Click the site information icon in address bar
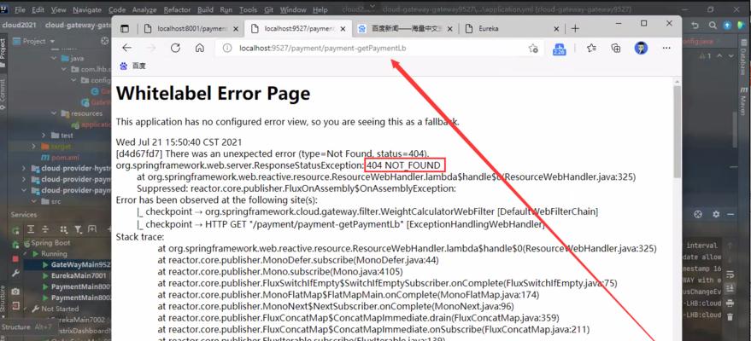The height and width of the screenshot is (341, 751). tap(228, 49)
